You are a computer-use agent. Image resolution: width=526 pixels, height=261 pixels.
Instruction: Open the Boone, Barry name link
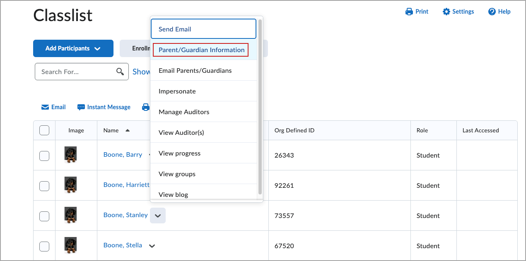(x=123, y=155)
